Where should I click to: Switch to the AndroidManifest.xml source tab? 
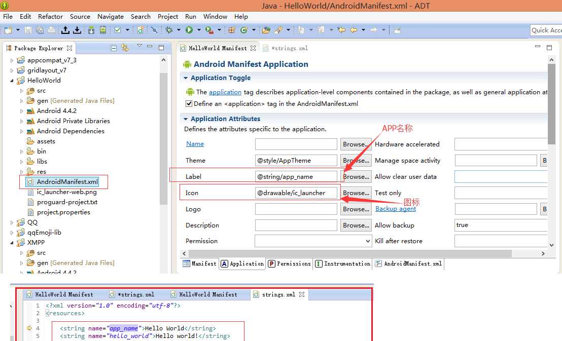[x=408, y=263]
